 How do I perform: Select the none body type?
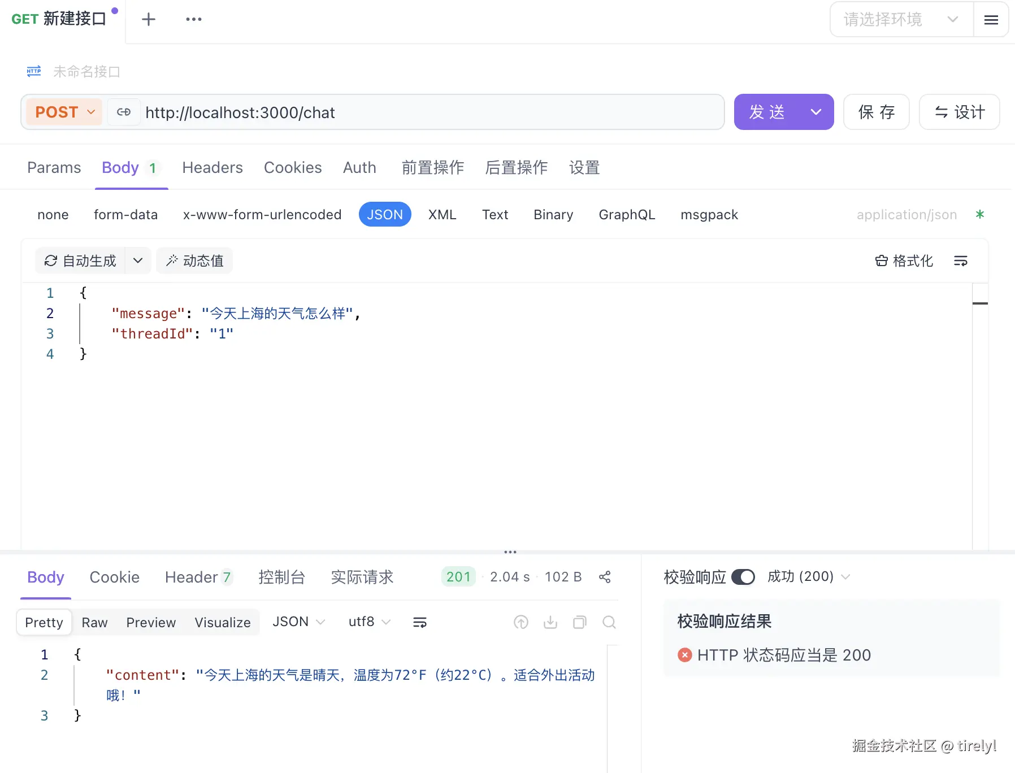[53, 215]
